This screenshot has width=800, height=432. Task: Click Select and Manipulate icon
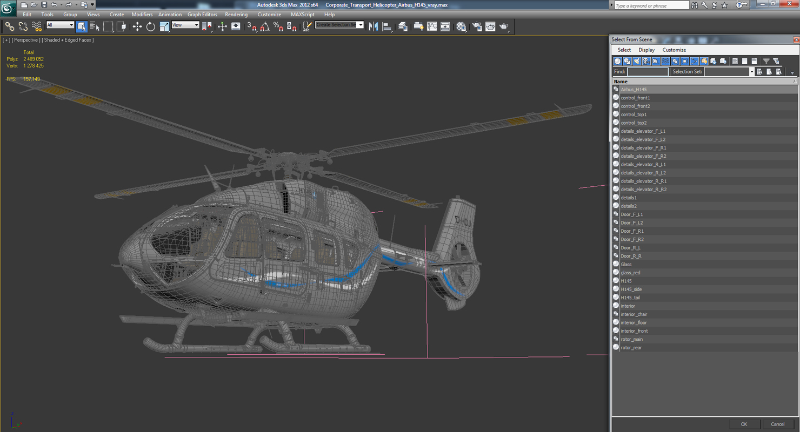[x=222, y=26]
